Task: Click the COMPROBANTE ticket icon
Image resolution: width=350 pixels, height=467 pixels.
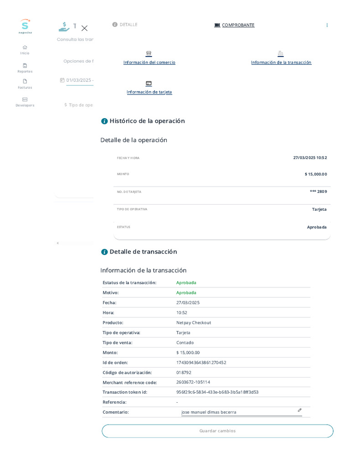Action: coord(217,25)
